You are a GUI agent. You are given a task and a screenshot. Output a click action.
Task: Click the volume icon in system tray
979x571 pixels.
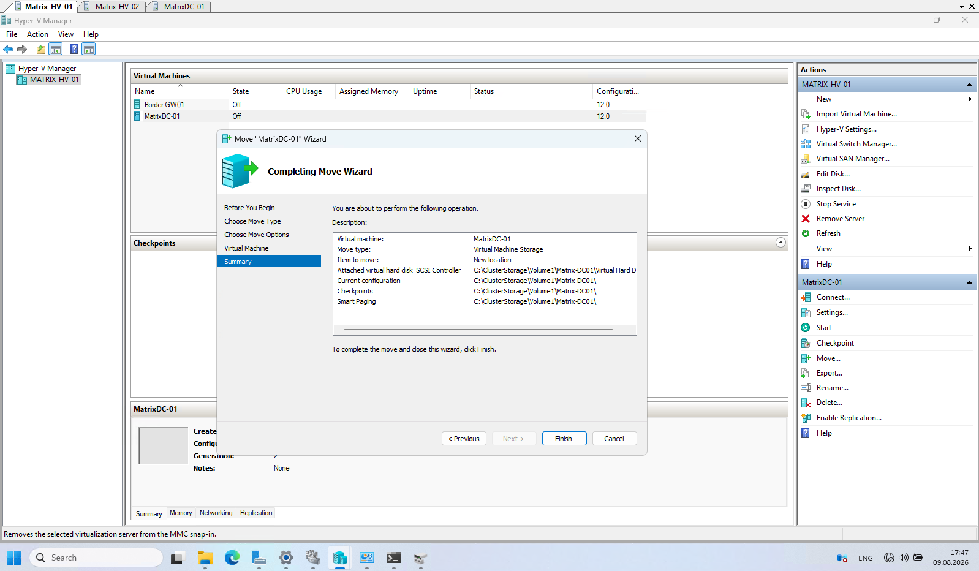(904, 558)
